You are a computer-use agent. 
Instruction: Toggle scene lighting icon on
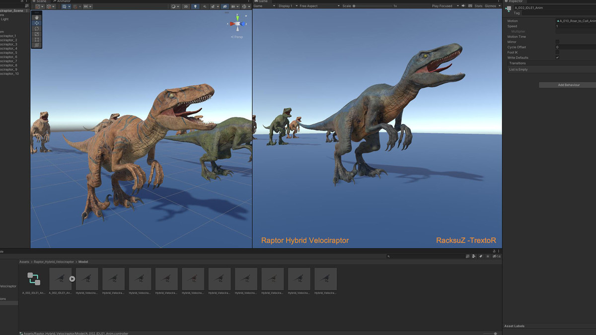tap(195, 6)
